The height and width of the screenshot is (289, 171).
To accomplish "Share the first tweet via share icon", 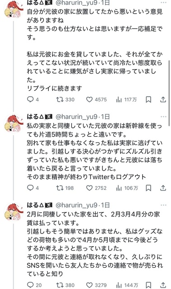I will click(x=163, y=99).
